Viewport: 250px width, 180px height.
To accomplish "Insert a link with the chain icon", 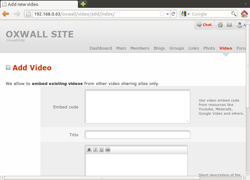I will 108,150.
